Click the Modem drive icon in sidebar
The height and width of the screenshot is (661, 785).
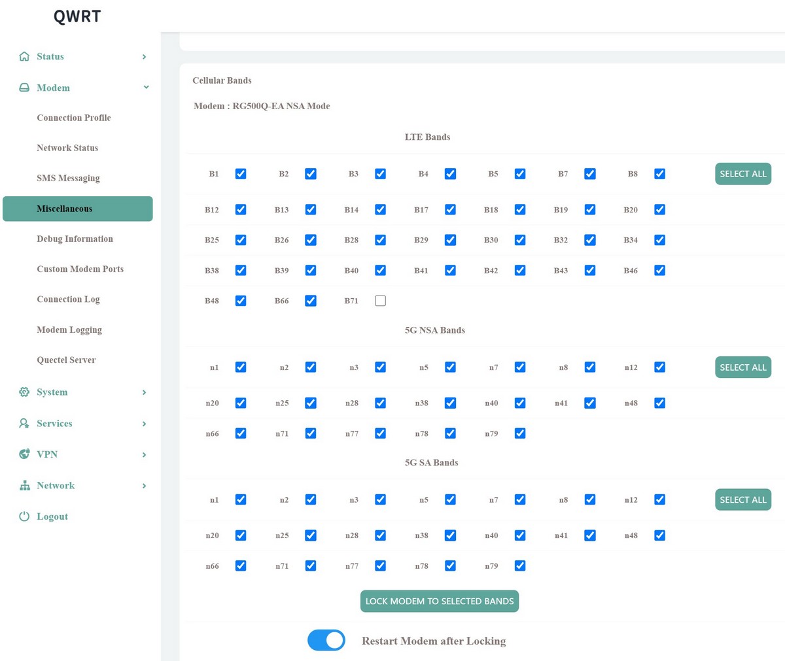coord(24,88)
